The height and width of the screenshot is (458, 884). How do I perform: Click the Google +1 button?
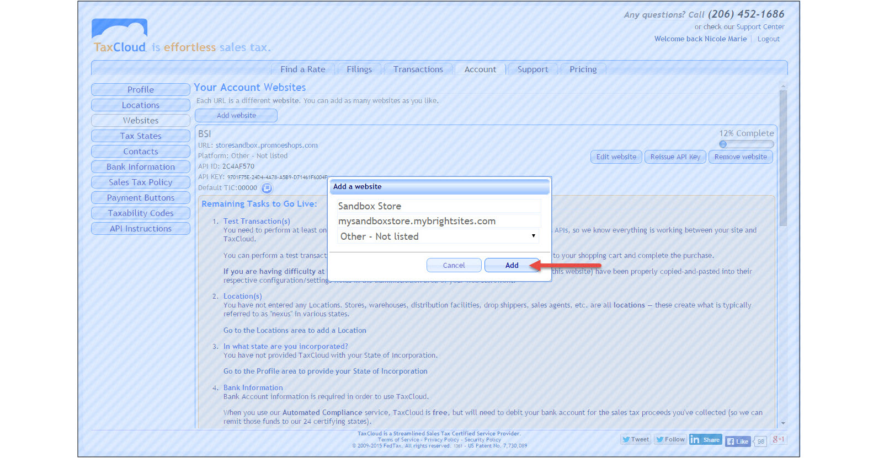(778, 439)
